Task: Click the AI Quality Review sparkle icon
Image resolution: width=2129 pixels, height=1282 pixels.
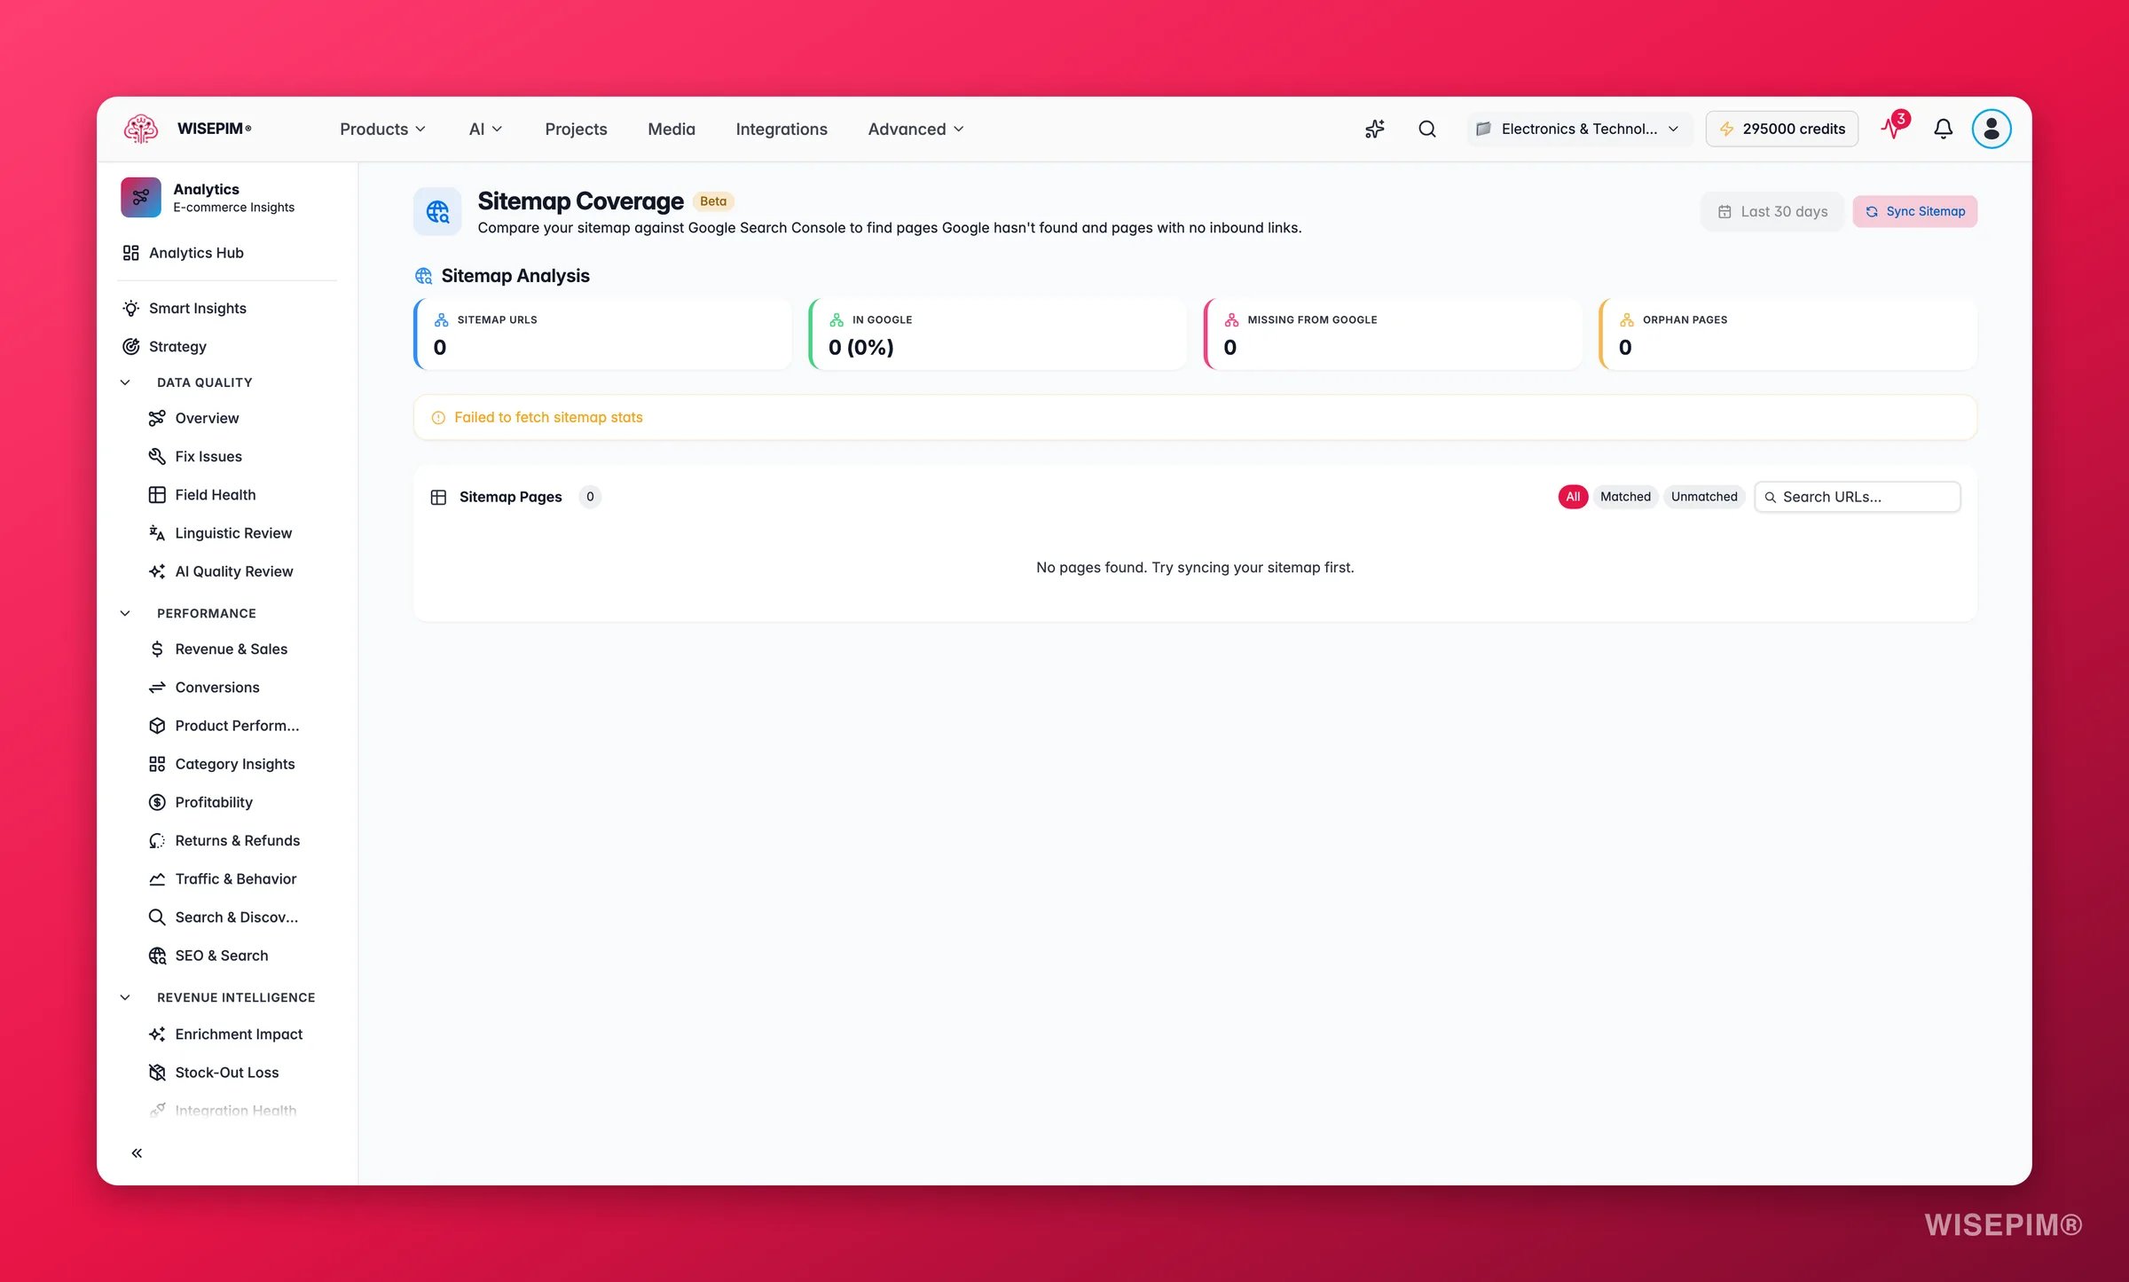Action: tap(157, 571)
